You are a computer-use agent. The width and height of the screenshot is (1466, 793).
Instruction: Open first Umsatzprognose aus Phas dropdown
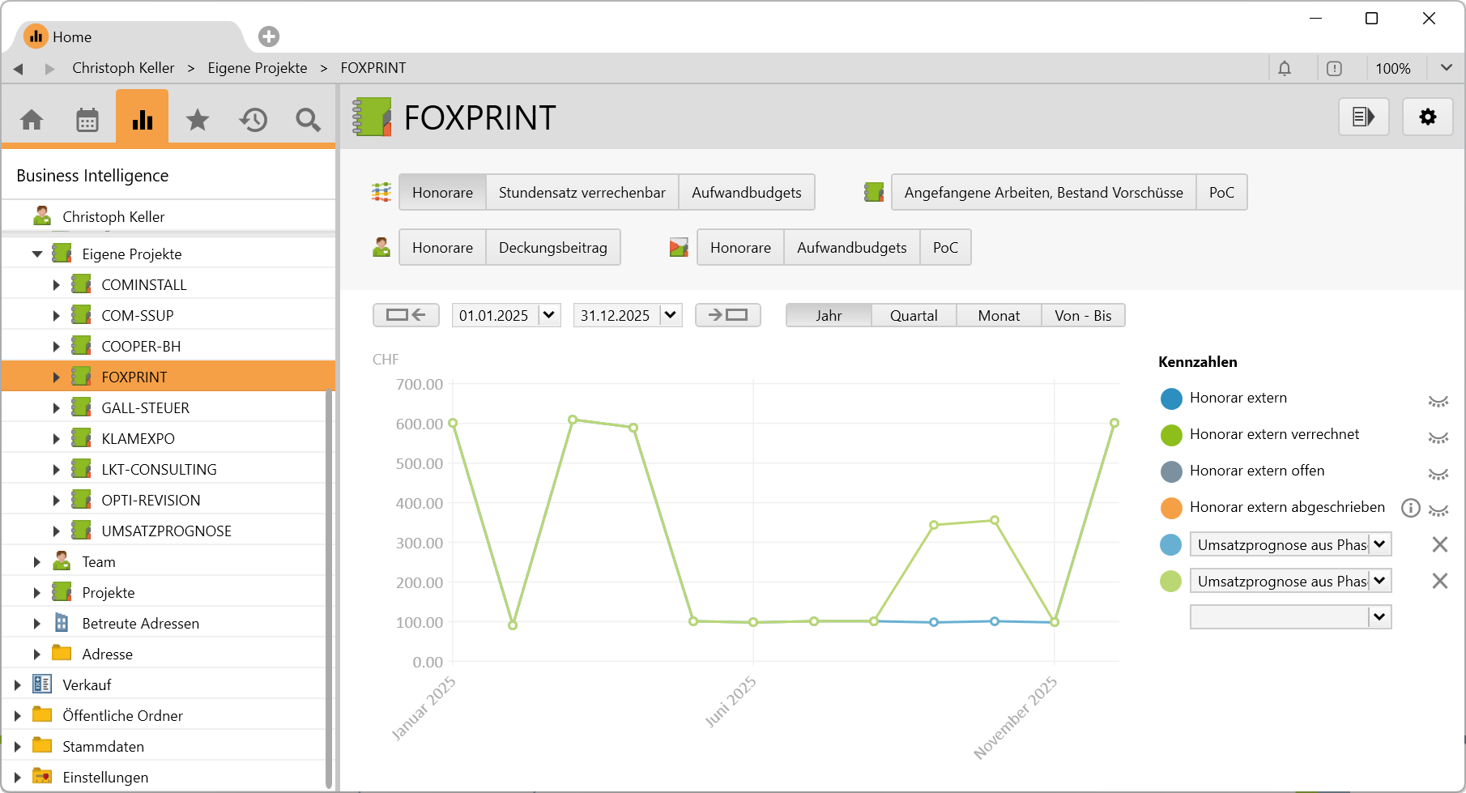[1379, 544]
